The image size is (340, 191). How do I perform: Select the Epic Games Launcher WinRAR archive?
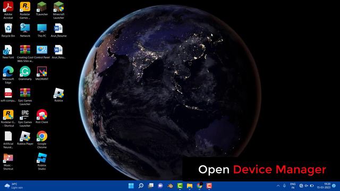[25, 97]
